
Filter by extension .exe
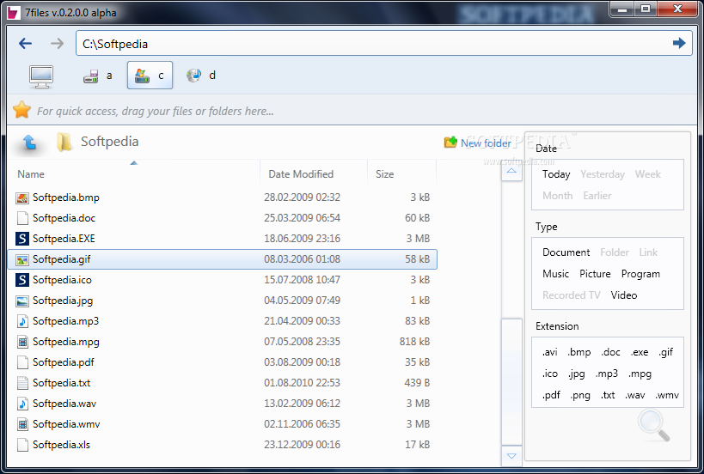[x=640, y=352]
